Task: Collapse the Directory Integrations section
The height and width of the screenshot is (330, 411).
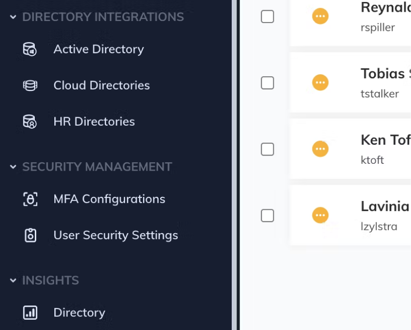Action: [x=13, y=17]
